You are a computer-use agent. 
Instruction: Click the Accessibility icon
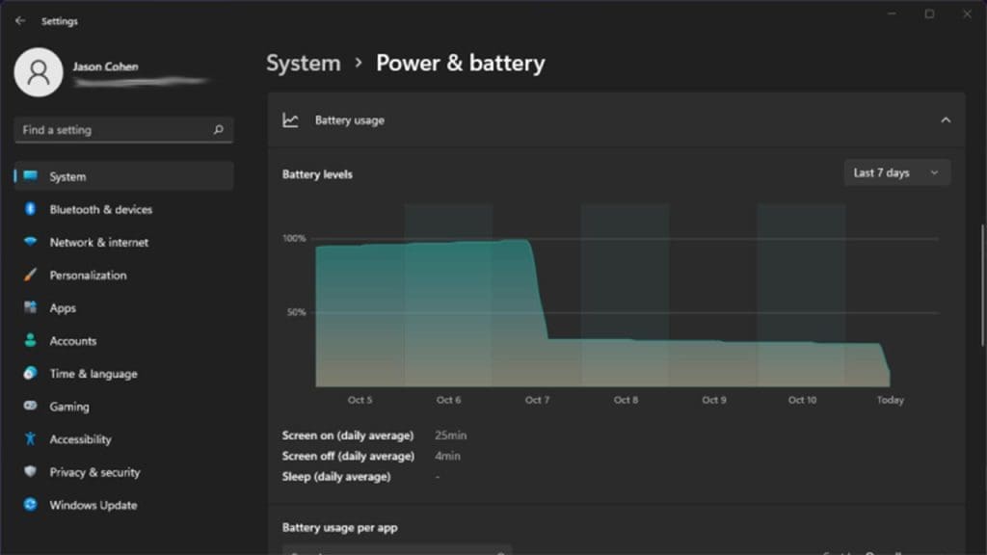[x=31, y=439]
